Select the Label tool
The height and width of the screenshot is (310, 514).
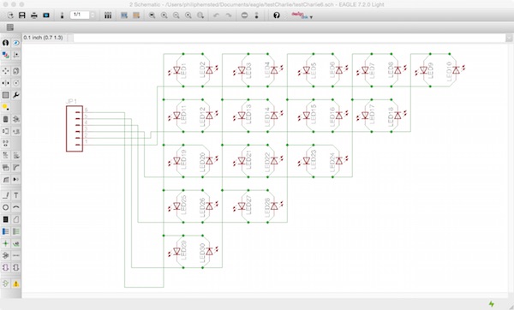coord(15,244)
